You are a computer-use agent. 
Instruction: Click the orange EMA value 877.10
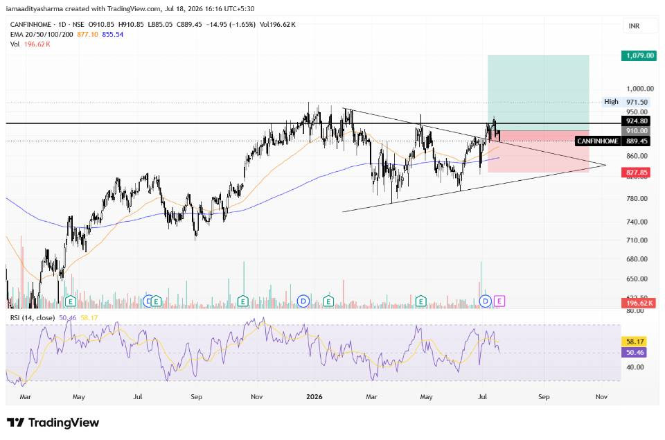87,35
